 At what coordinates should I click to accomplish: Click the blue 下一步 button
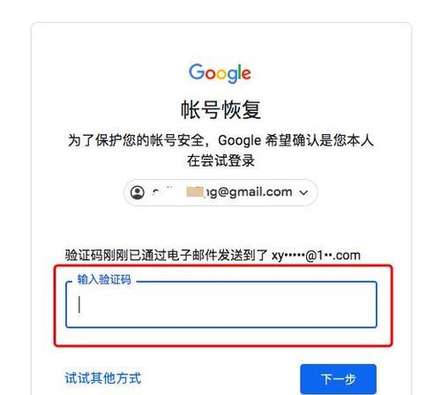(339, 379)
